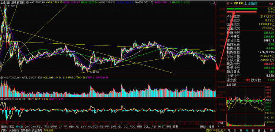Switch to the KDJ indicator tab
The height and width of the screenshot is (132, 275).
click(120, 126)
